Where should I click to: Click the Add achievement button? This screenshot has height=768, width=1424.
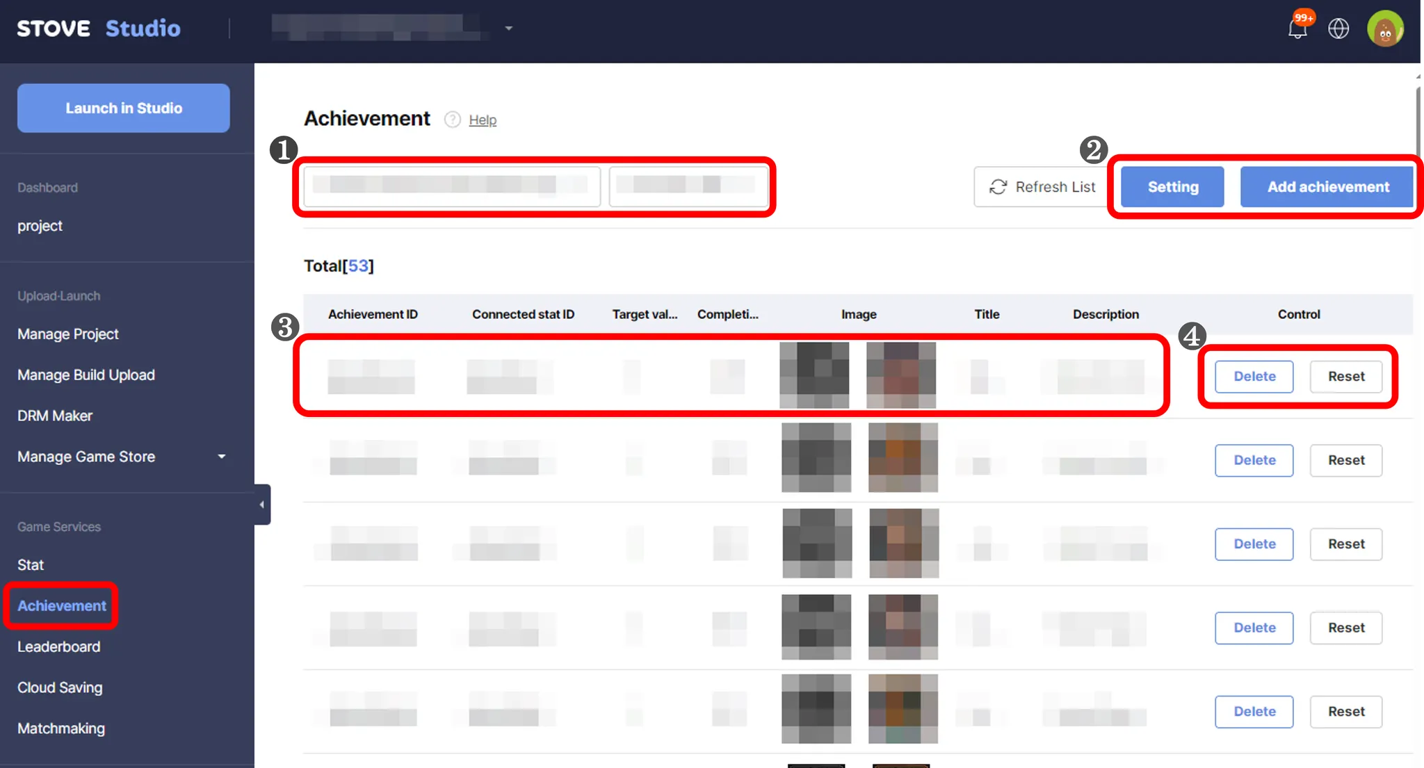pos(1327,187)
